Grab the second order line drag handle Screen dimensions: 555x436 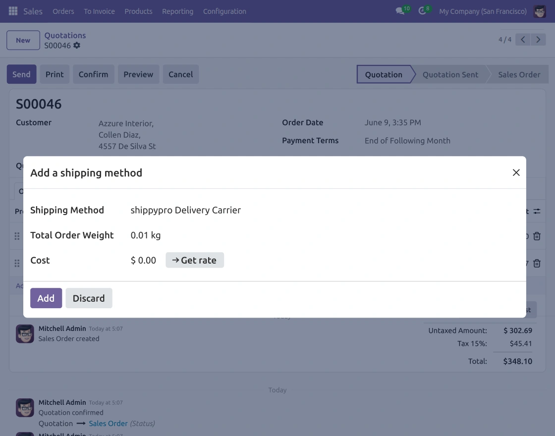[x=17, y=263]
